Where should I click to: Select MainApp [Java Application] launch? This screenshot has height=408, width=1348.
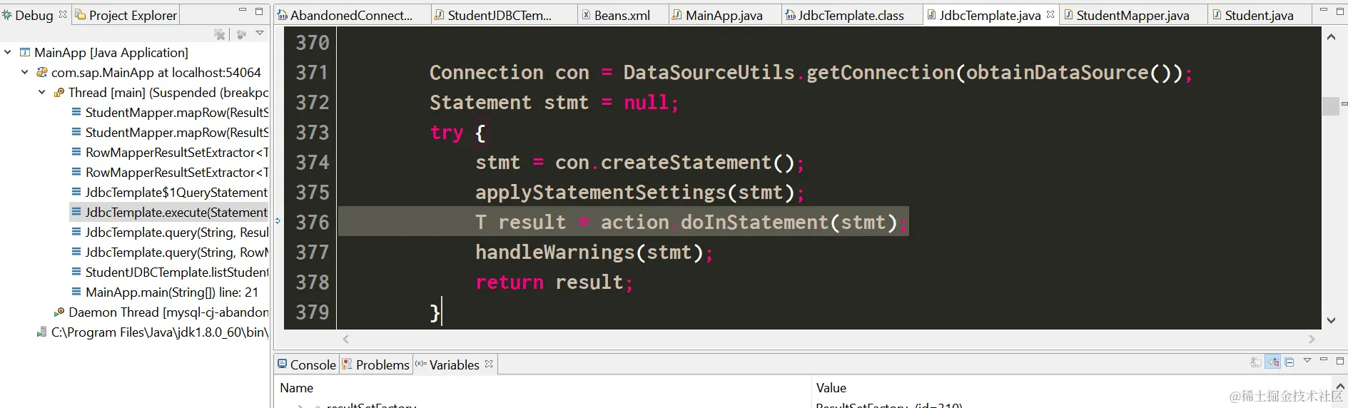(x=103, y=52)
